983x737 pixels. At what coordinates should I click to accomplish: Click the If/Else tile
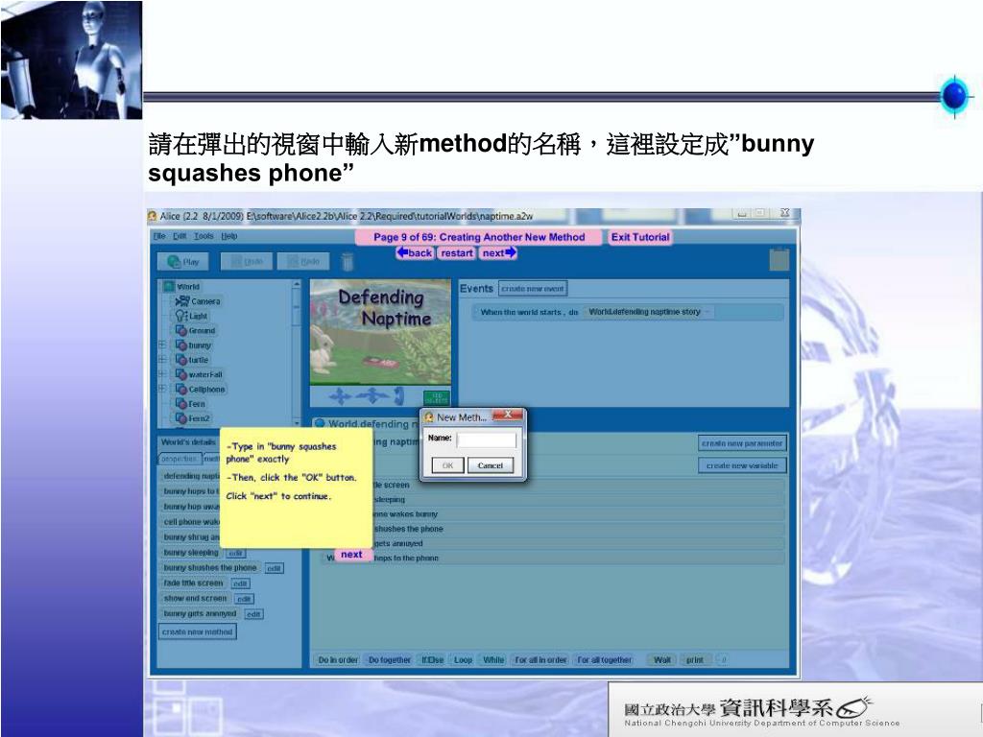[433, 660]
